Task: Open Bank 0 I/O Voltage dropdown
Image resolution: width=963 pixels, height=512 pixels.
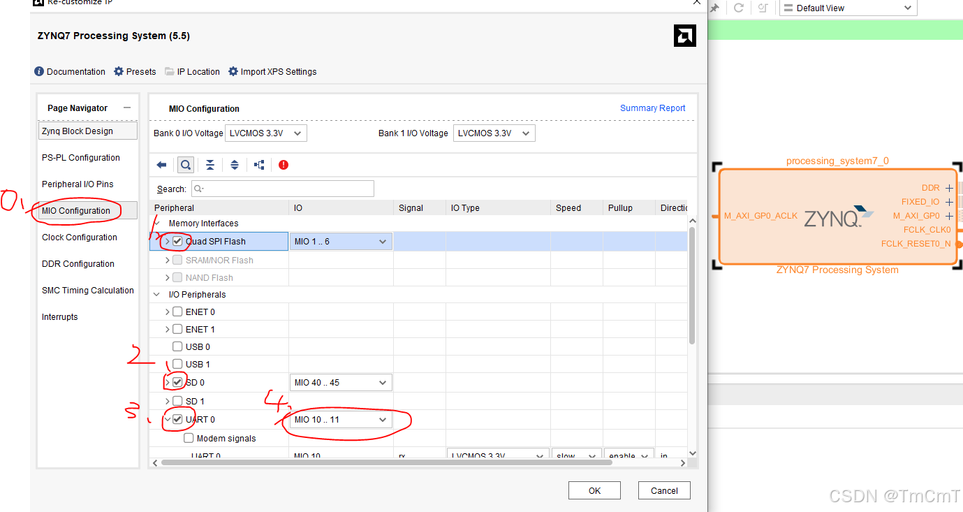Action: (267, 133)
